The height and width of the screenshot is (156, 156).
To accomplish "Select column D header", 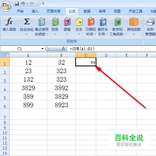I will pyautogui.click(x=106, y=55).
